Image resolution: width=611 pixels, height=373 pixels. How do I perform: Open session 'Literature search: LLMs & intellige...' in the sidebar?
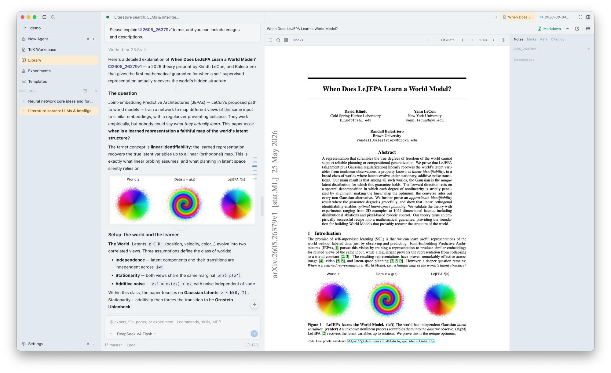(59, 111)
